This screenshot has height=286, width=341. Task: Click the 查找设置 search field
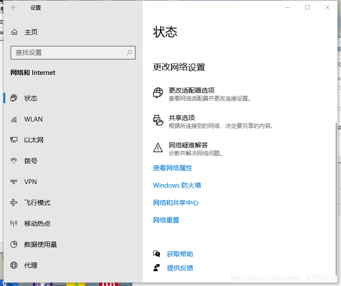(73, 52)
